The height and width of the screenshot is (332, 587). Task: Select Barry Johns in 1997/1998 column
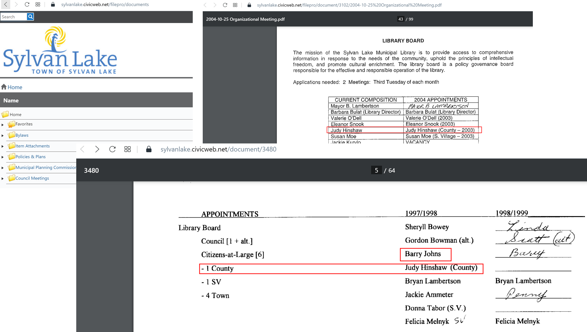(x=423, y=254)
